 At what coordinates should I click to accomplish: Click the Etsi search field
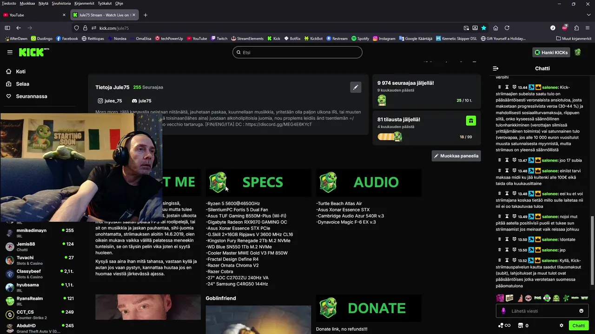(297, 52)
